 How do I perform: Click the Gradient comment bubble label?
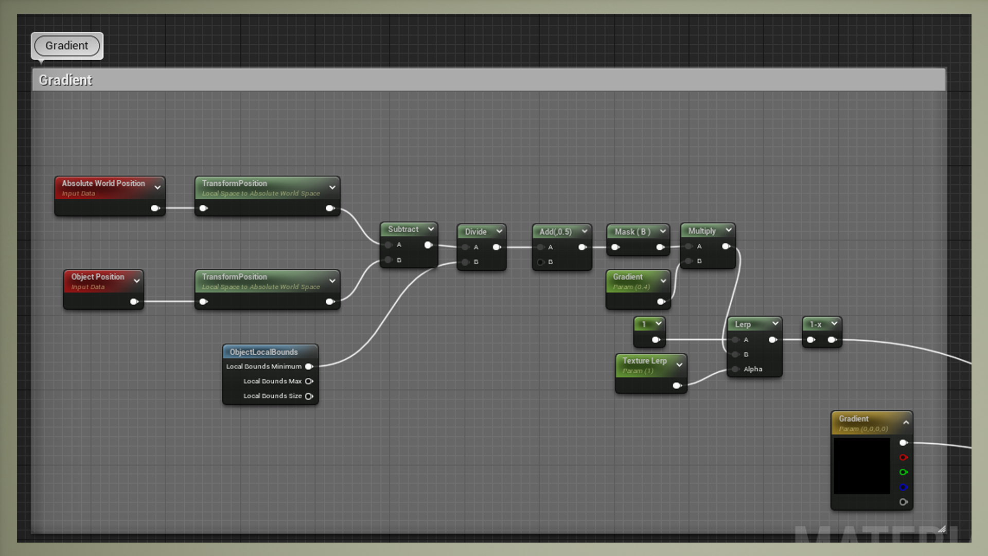pyautogui.click(x=67, y=46)
